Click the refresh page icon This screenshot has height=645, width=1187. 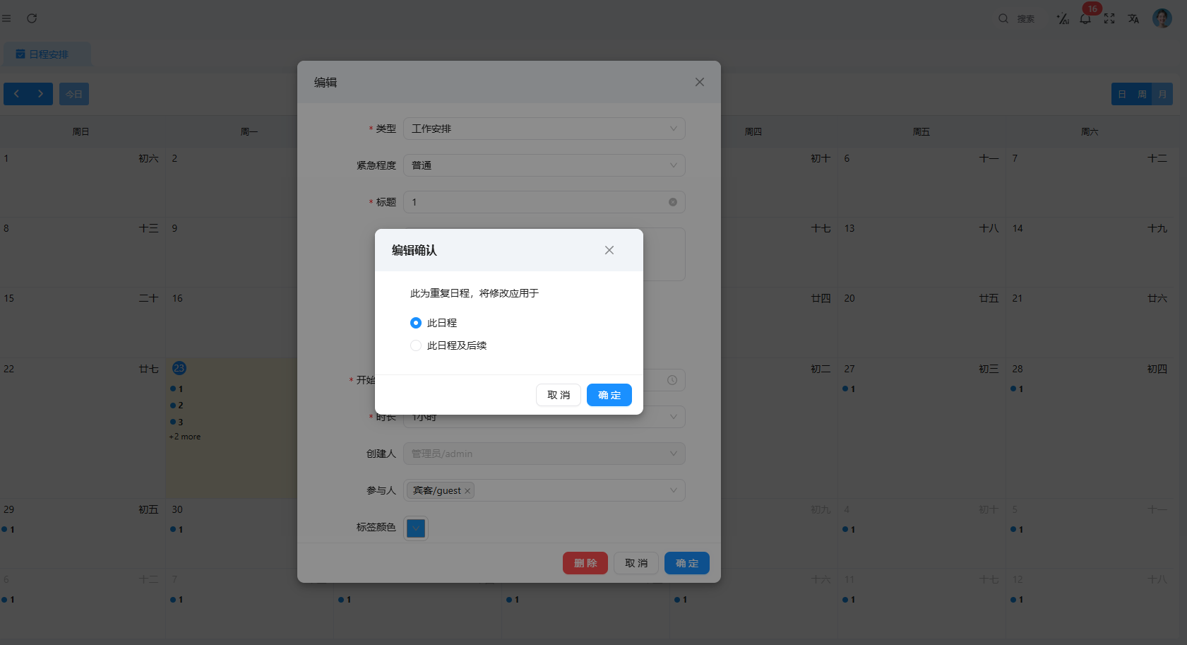[32, 18]
